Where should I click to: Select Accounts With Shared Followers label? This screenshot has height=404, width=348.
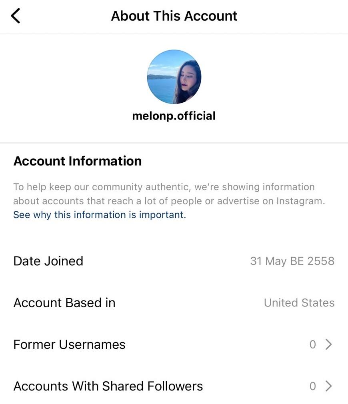pyautogui.click(x=108, y=386)
